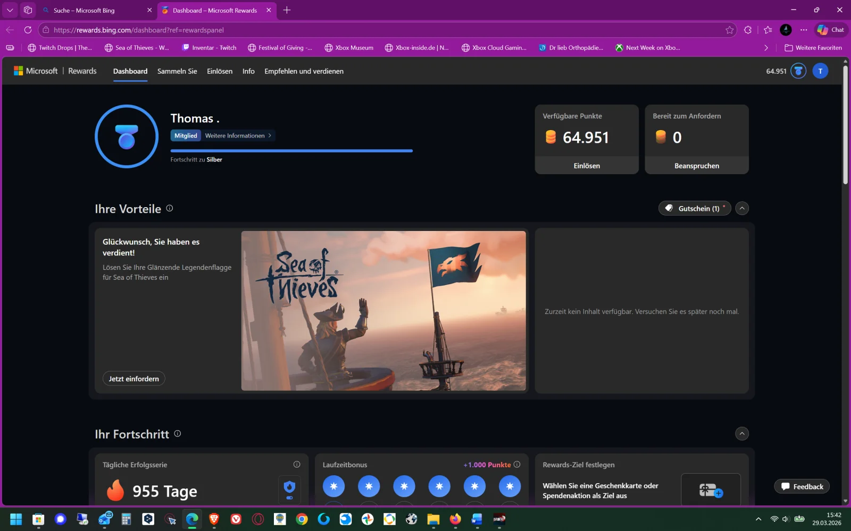
Task: Click the Mitglied status badge
Action: click(186, 135)
